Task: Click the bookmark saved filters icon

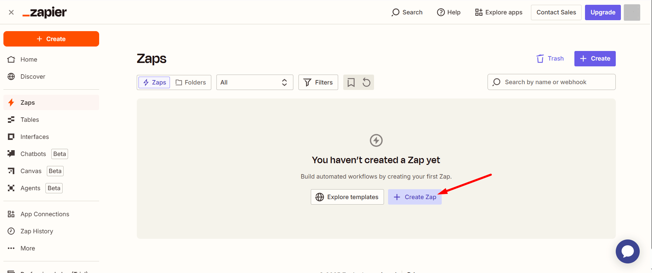Action: click(351, 82)
